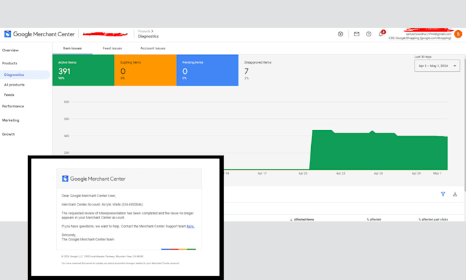Sort by the Affected items column

tap(302, 220)
